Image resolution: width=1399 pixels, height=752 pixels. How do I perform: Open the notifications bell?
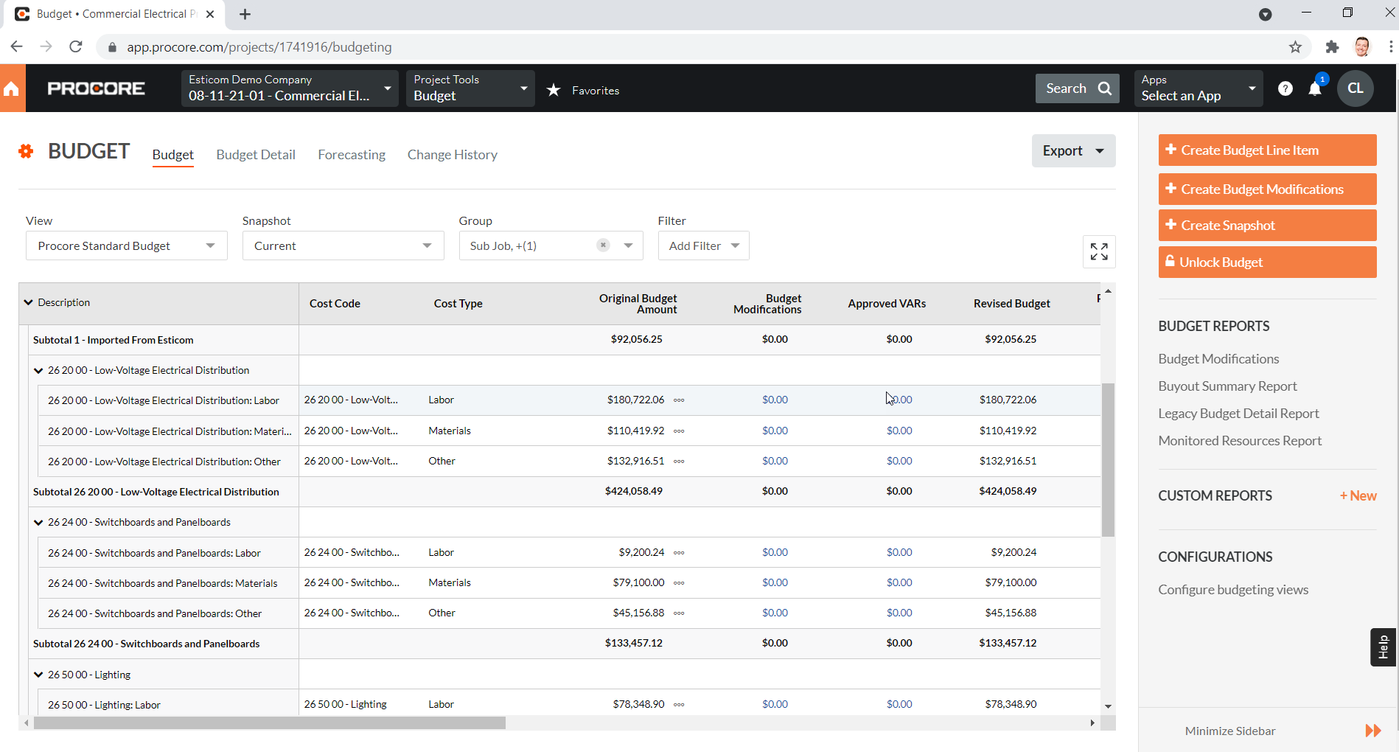pyautogui.click(x=1315, y=88)
